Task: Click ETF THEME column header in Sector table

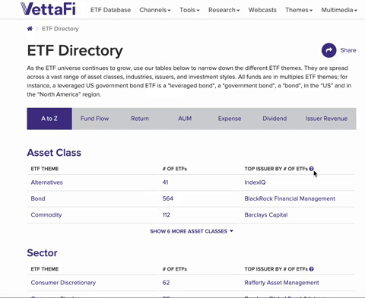Action: click(x=45, y=269)
